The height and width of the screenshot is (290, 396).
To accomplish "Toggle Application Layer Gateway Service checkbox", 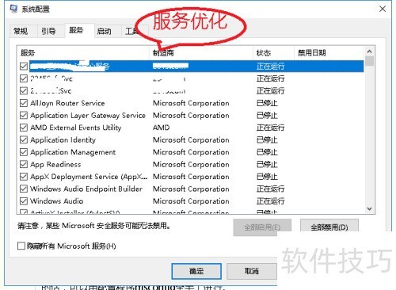I will click(x=24, y=115).
